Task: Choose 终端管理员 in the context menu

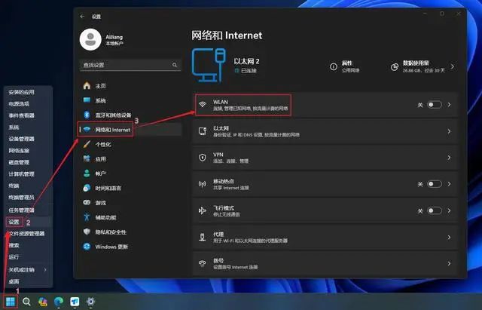Action: coord(22,198)
